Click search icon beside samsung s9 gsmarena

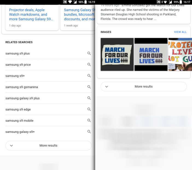[x=89, y=87]
